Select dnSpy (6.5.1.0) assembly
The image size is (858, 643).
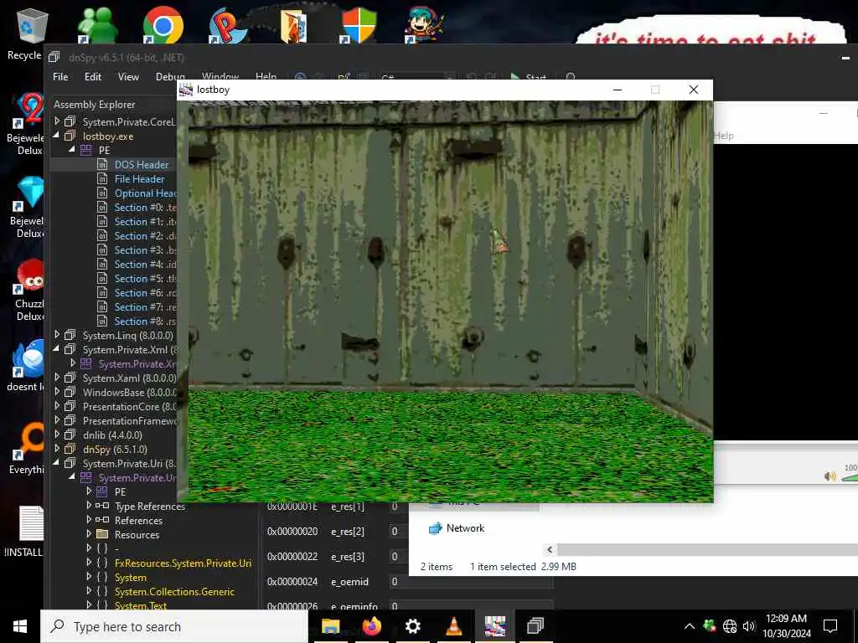point(115,450)
